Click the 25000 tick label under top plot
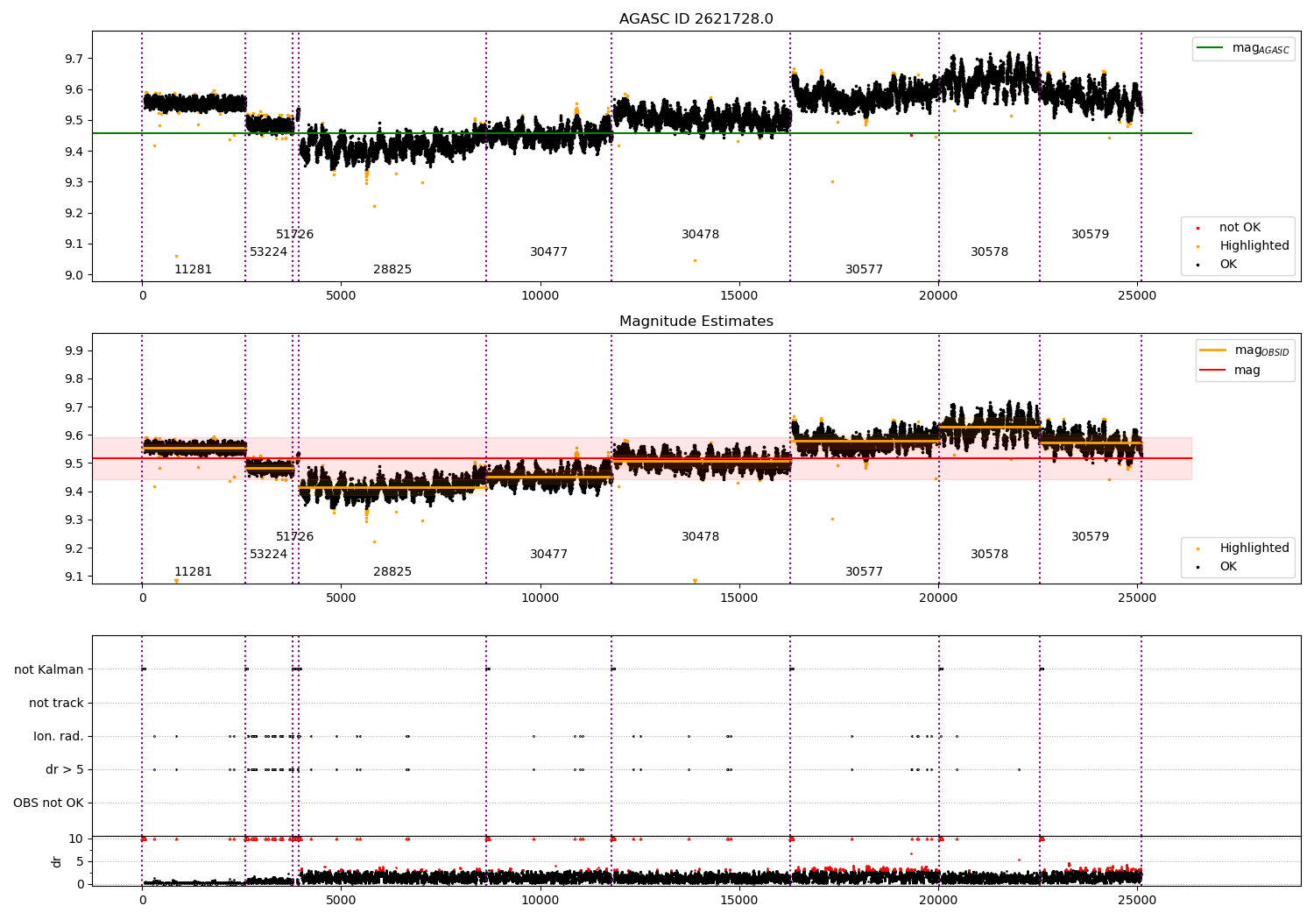The image size is (1314, 920). click(1137, 296)
